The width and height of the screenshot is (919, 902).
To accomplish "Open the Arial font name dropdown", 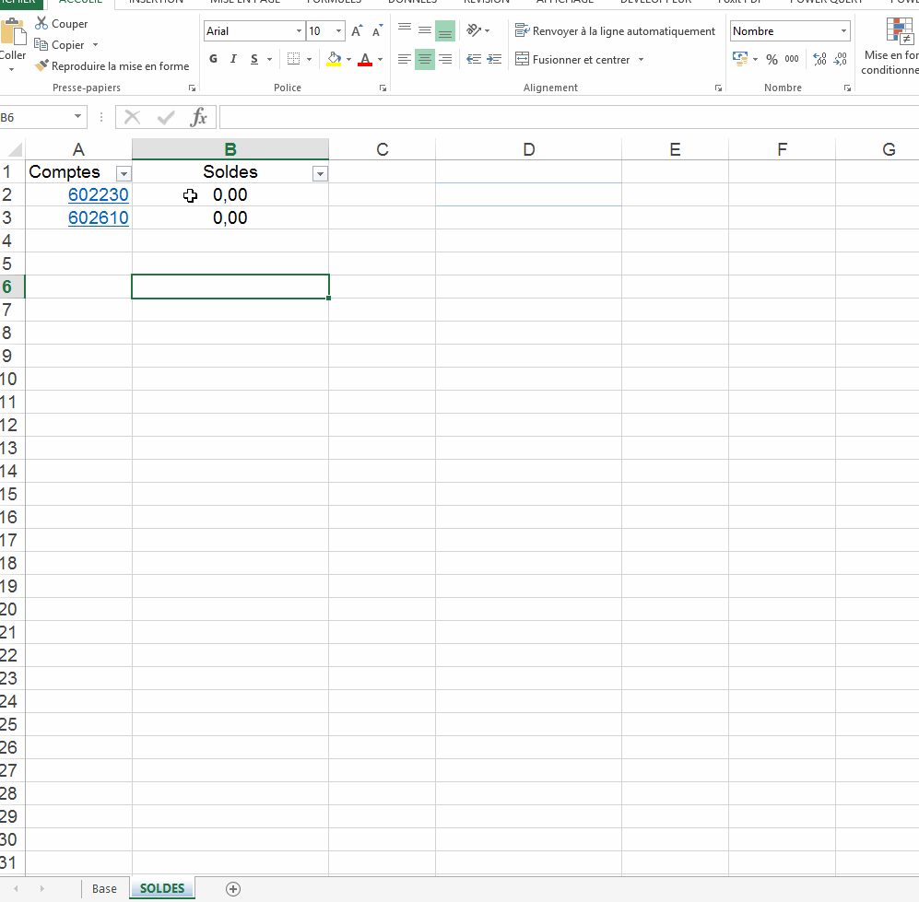I will pyautogui.click(x=299, y=31).
